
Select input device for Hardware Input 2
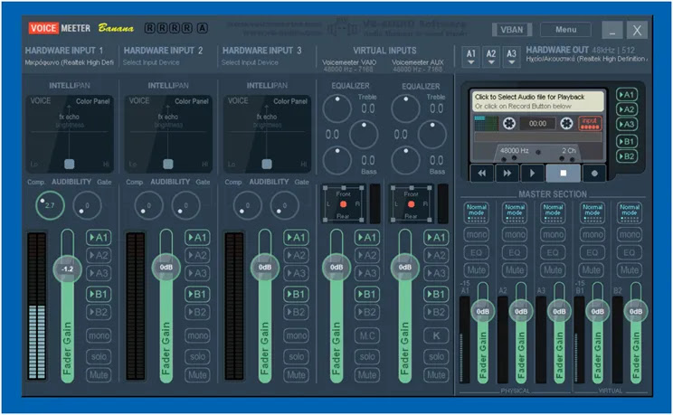point(151,62)
